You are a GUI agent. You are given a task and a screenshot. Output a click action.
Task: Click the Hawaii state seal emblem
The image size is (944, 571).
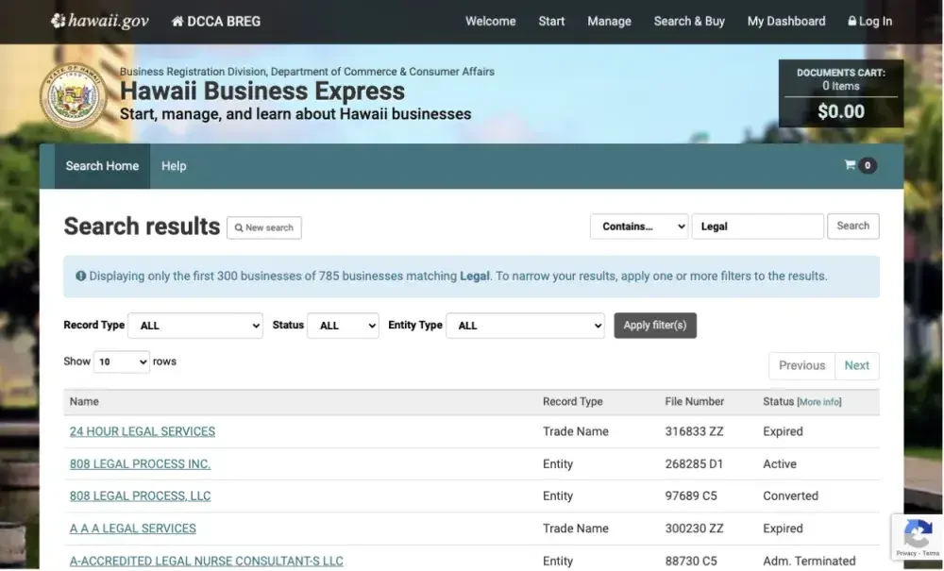point(74,96)
